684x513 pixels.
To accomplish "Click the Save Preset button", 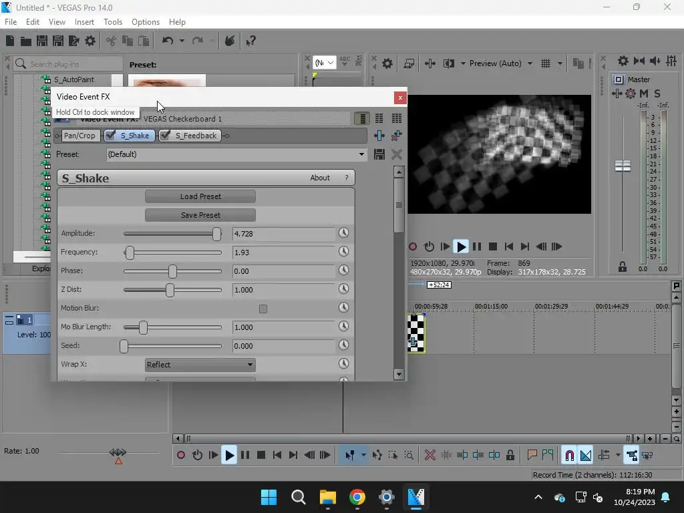I will tap(200, 215).
